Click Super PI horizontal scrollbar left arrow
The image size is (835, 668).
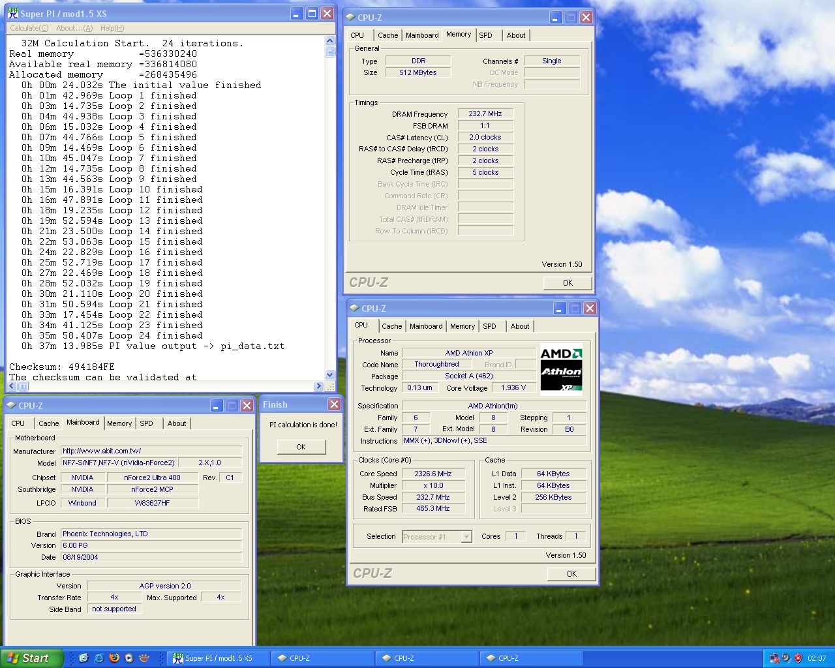coord(12,386)
